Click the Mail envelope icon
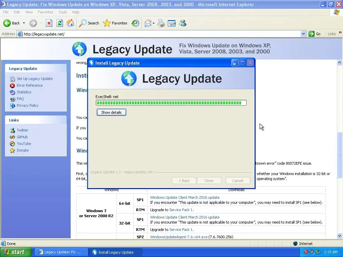Viewport: 343px width, 257px height. 148,23
